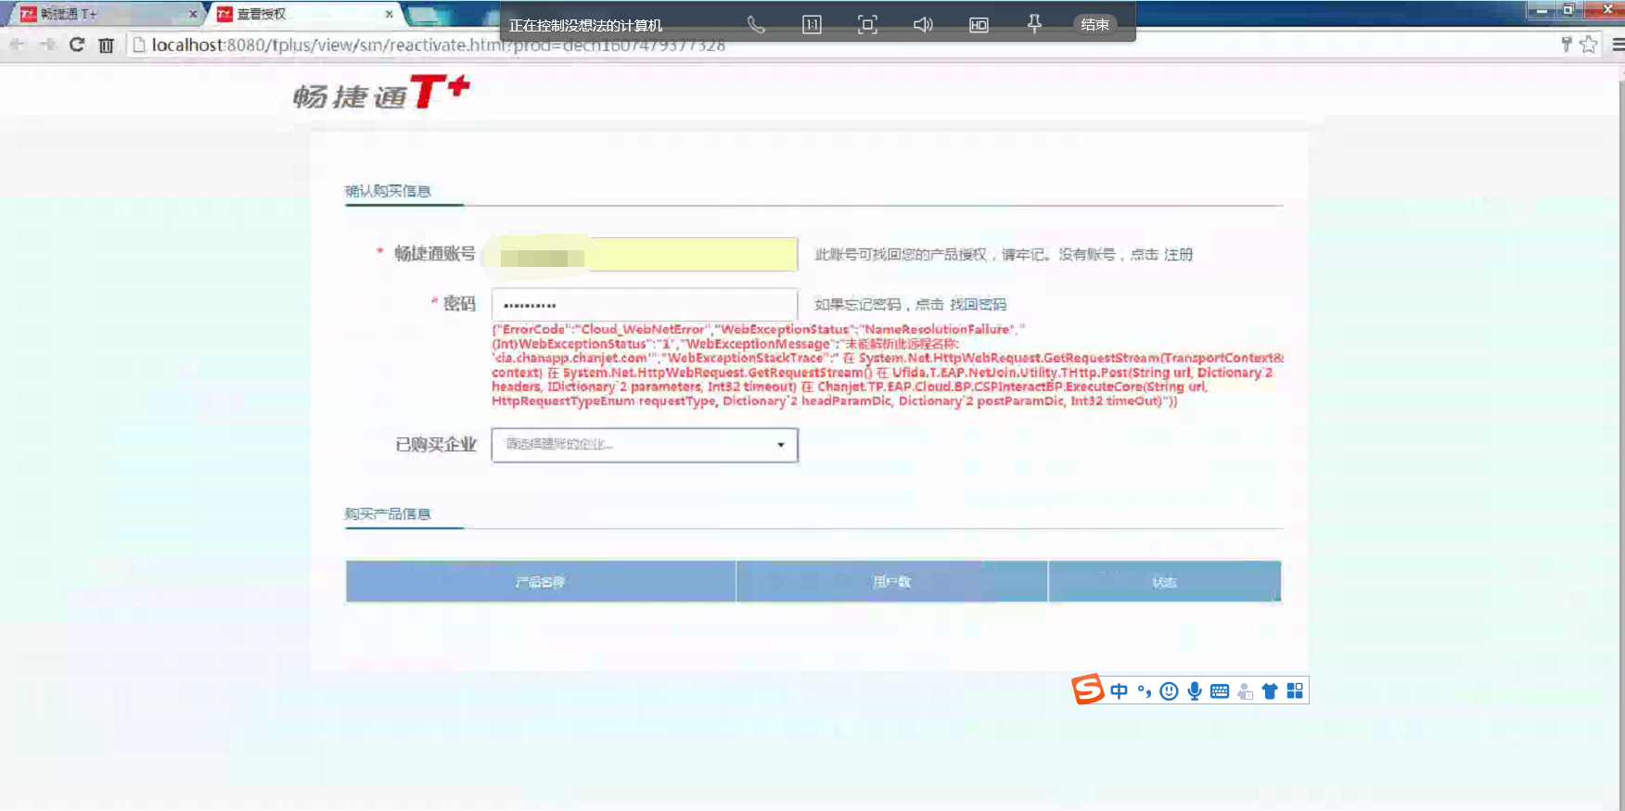Open soft keyboard on IME bar
The height and width of the screenshot is (811, 1625).
(1220, 691)
